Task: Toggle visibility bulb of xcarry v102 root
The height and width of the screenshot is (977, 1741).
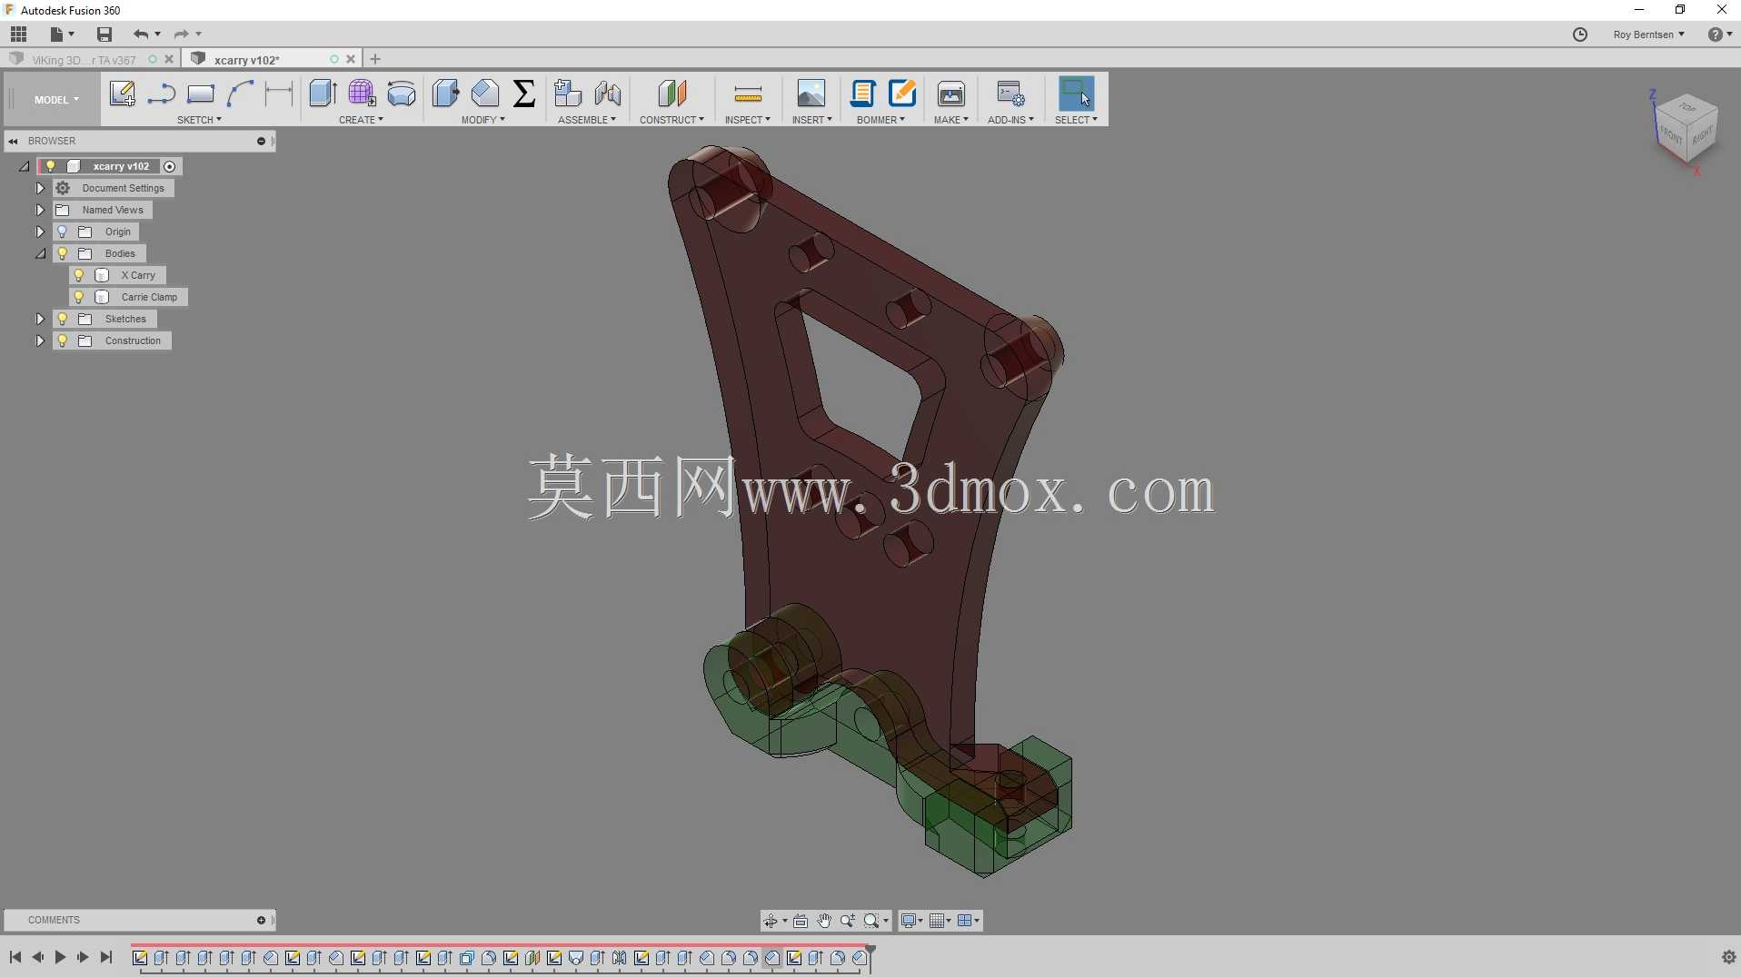Action: [x=51, y=166]
